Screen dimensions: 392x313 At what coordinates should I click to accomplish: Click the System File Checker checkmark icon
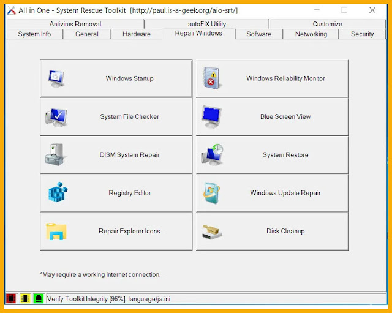(x=56, y=117)
